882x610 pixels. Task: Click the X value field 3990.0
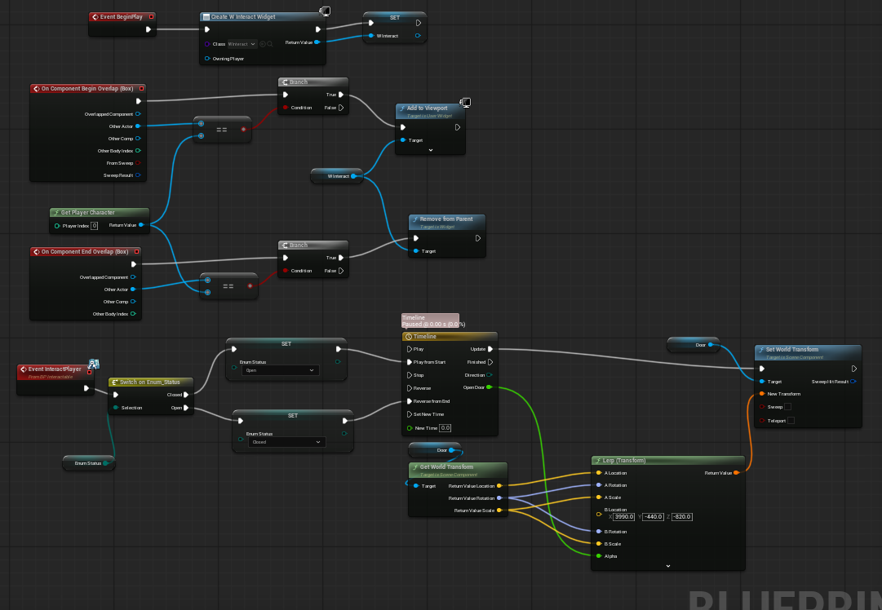click(x=624, y=517)
